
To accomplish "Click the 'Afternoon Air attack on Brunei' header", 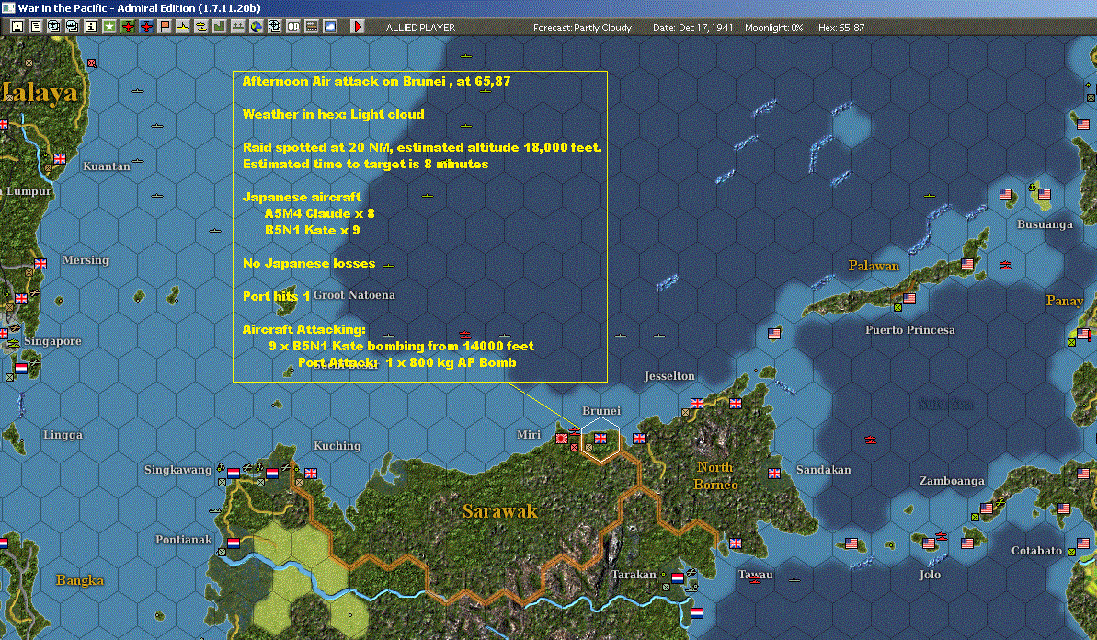I will tap(376, 81).
